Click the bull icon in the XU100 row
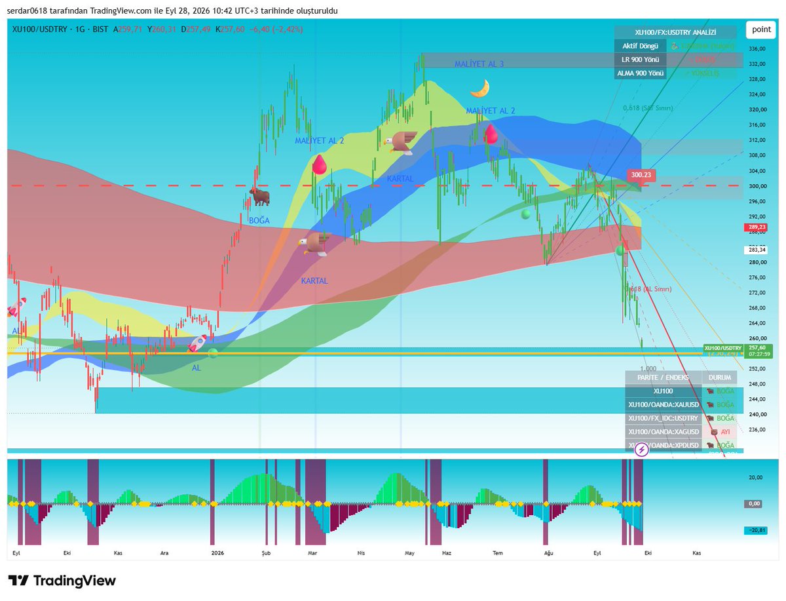 (x=711, y=391)
